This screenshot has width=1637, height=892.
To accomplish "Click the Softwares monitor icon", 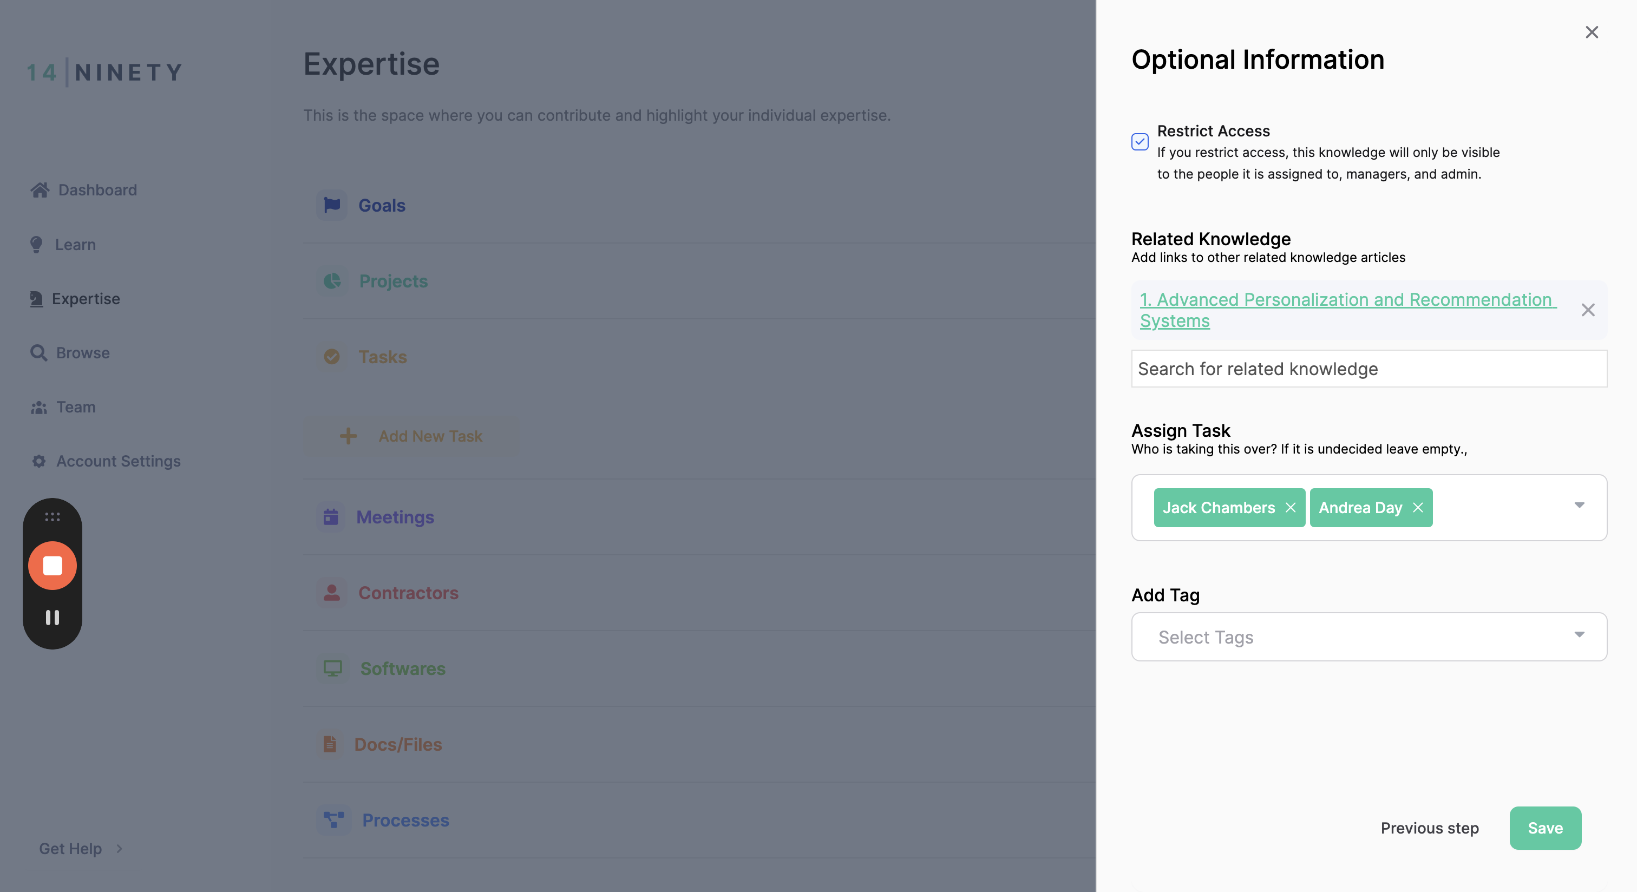I will (332, 668).
